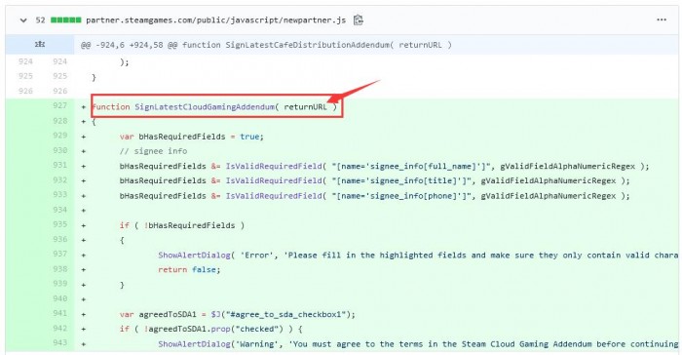This screenshot has height=355, width=682.
Task: Copy the newpartner.js file path
Action: [x=358, y=20]
